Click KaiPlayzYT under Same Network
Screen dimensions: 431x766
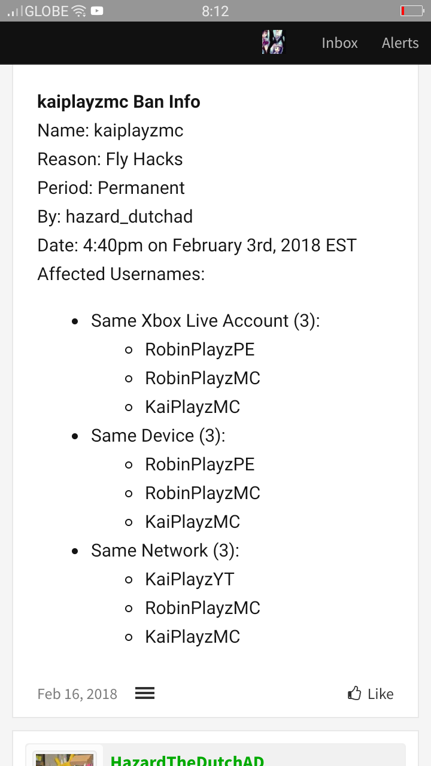[189, 579]
